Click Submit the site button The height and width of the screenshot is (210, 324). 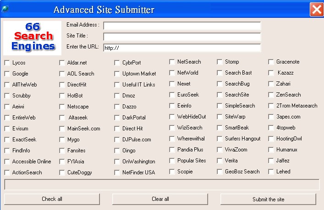[x=268, y=199]
